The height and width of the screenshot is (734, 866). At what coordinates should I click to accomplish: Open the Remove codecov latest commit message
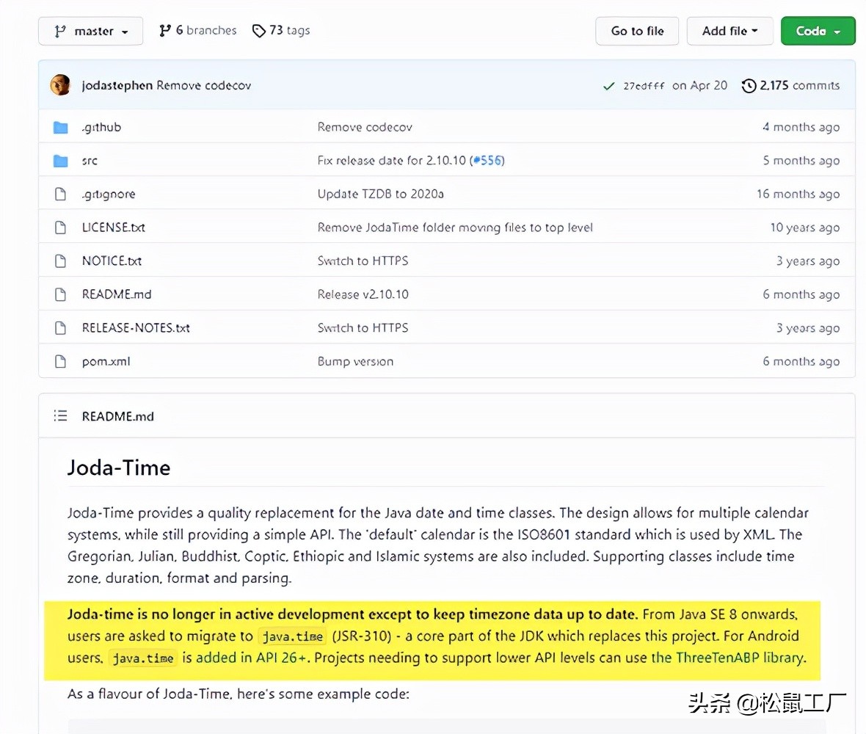[204, 86]
